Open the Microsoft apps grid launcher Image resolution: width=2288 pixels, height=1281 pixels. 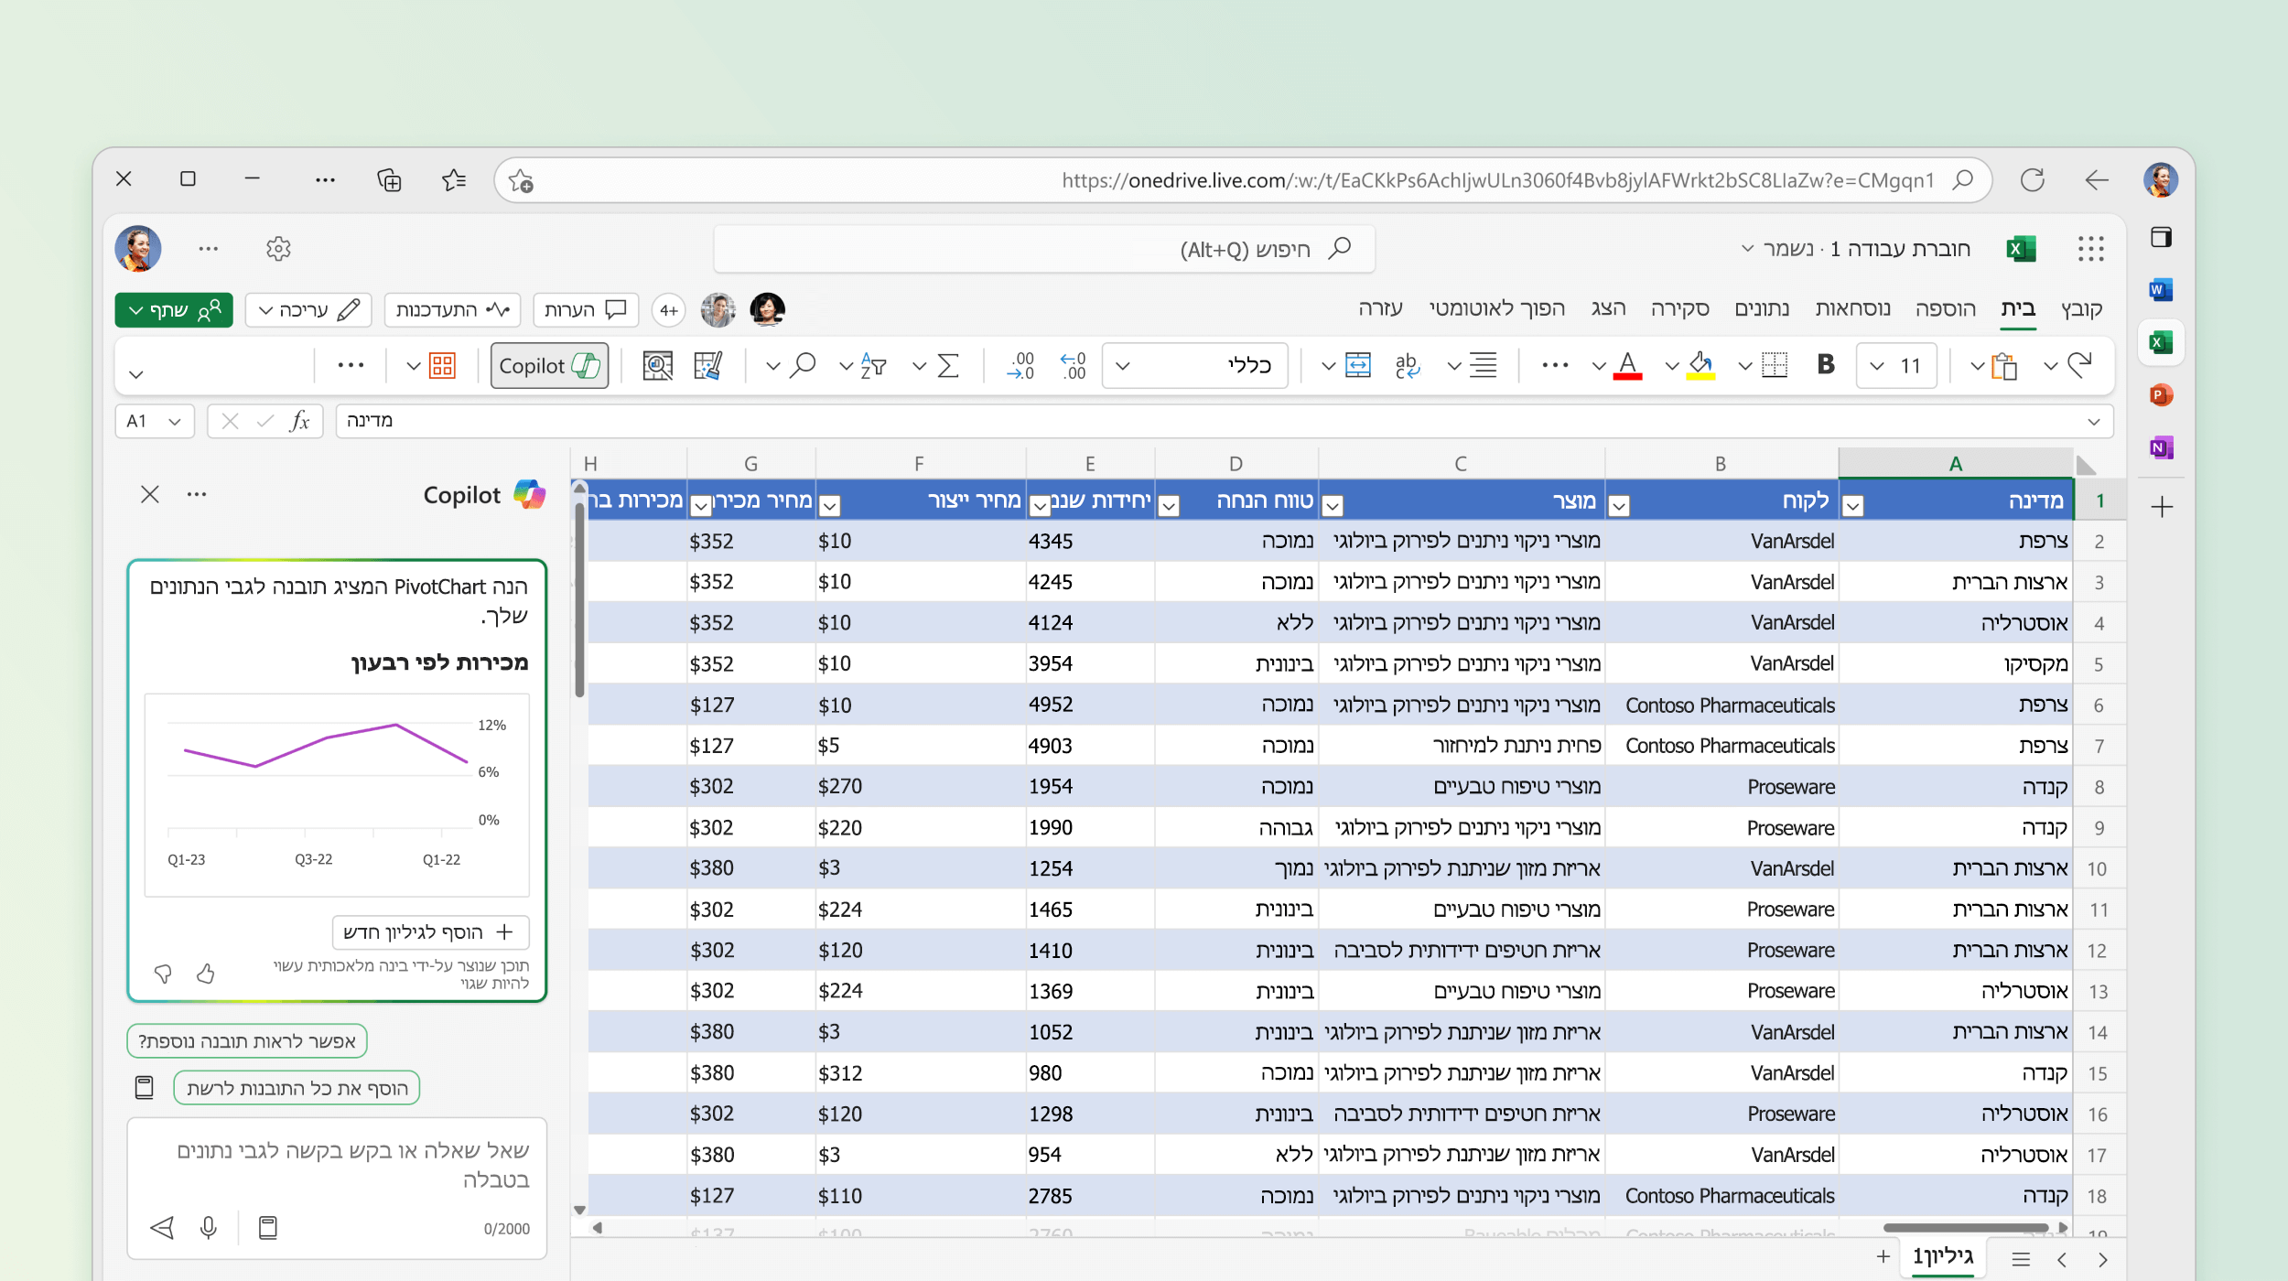click(x=2090, y=248)
